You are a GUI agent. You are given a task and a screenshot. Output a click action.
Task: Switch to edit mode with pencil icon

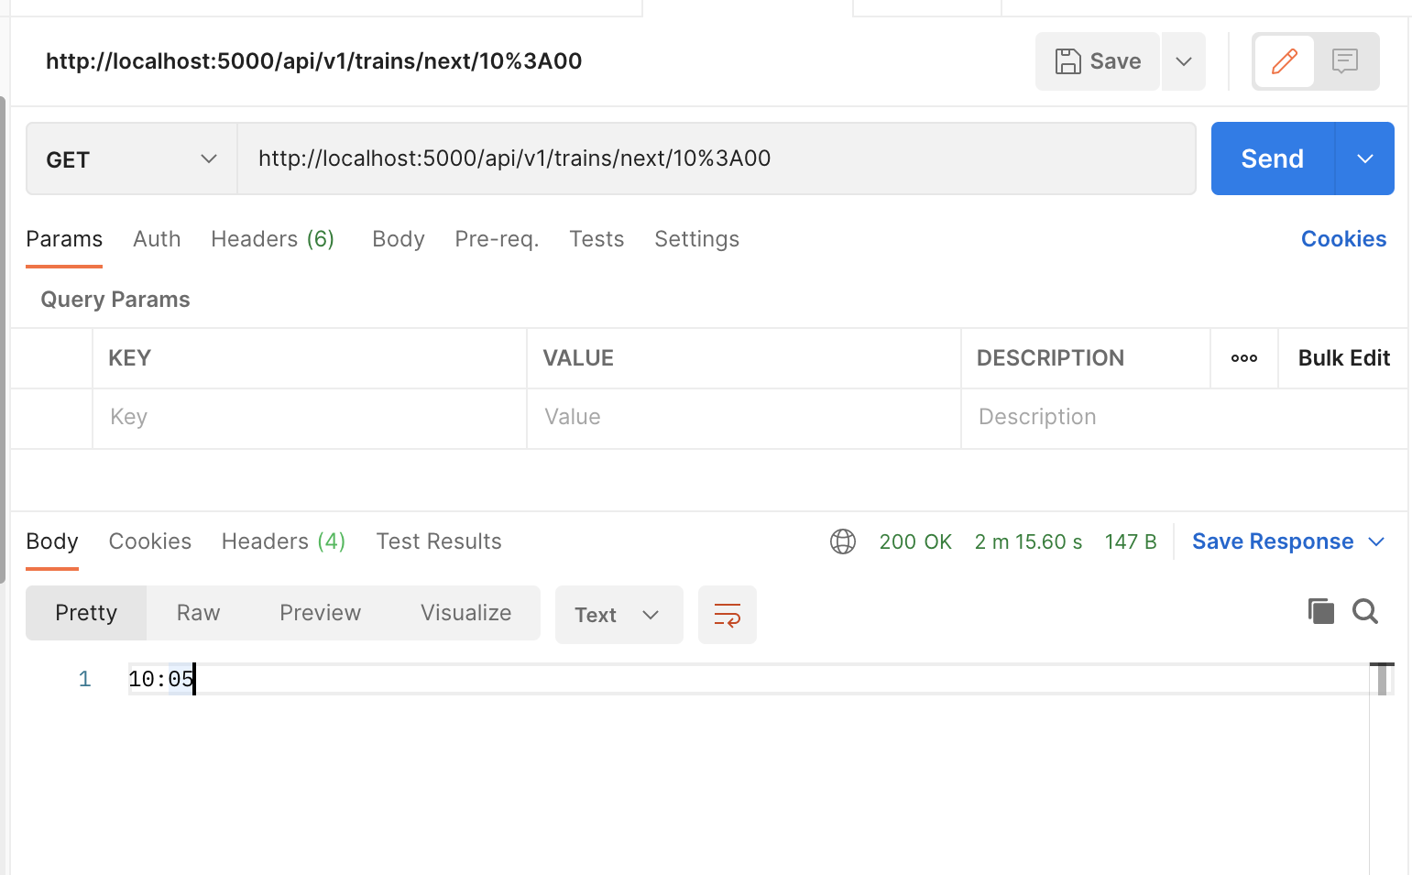(x=1285, y=61)
